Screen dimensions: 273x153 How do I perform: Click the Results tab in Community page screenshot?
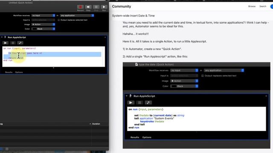click(x=135, y=137)
